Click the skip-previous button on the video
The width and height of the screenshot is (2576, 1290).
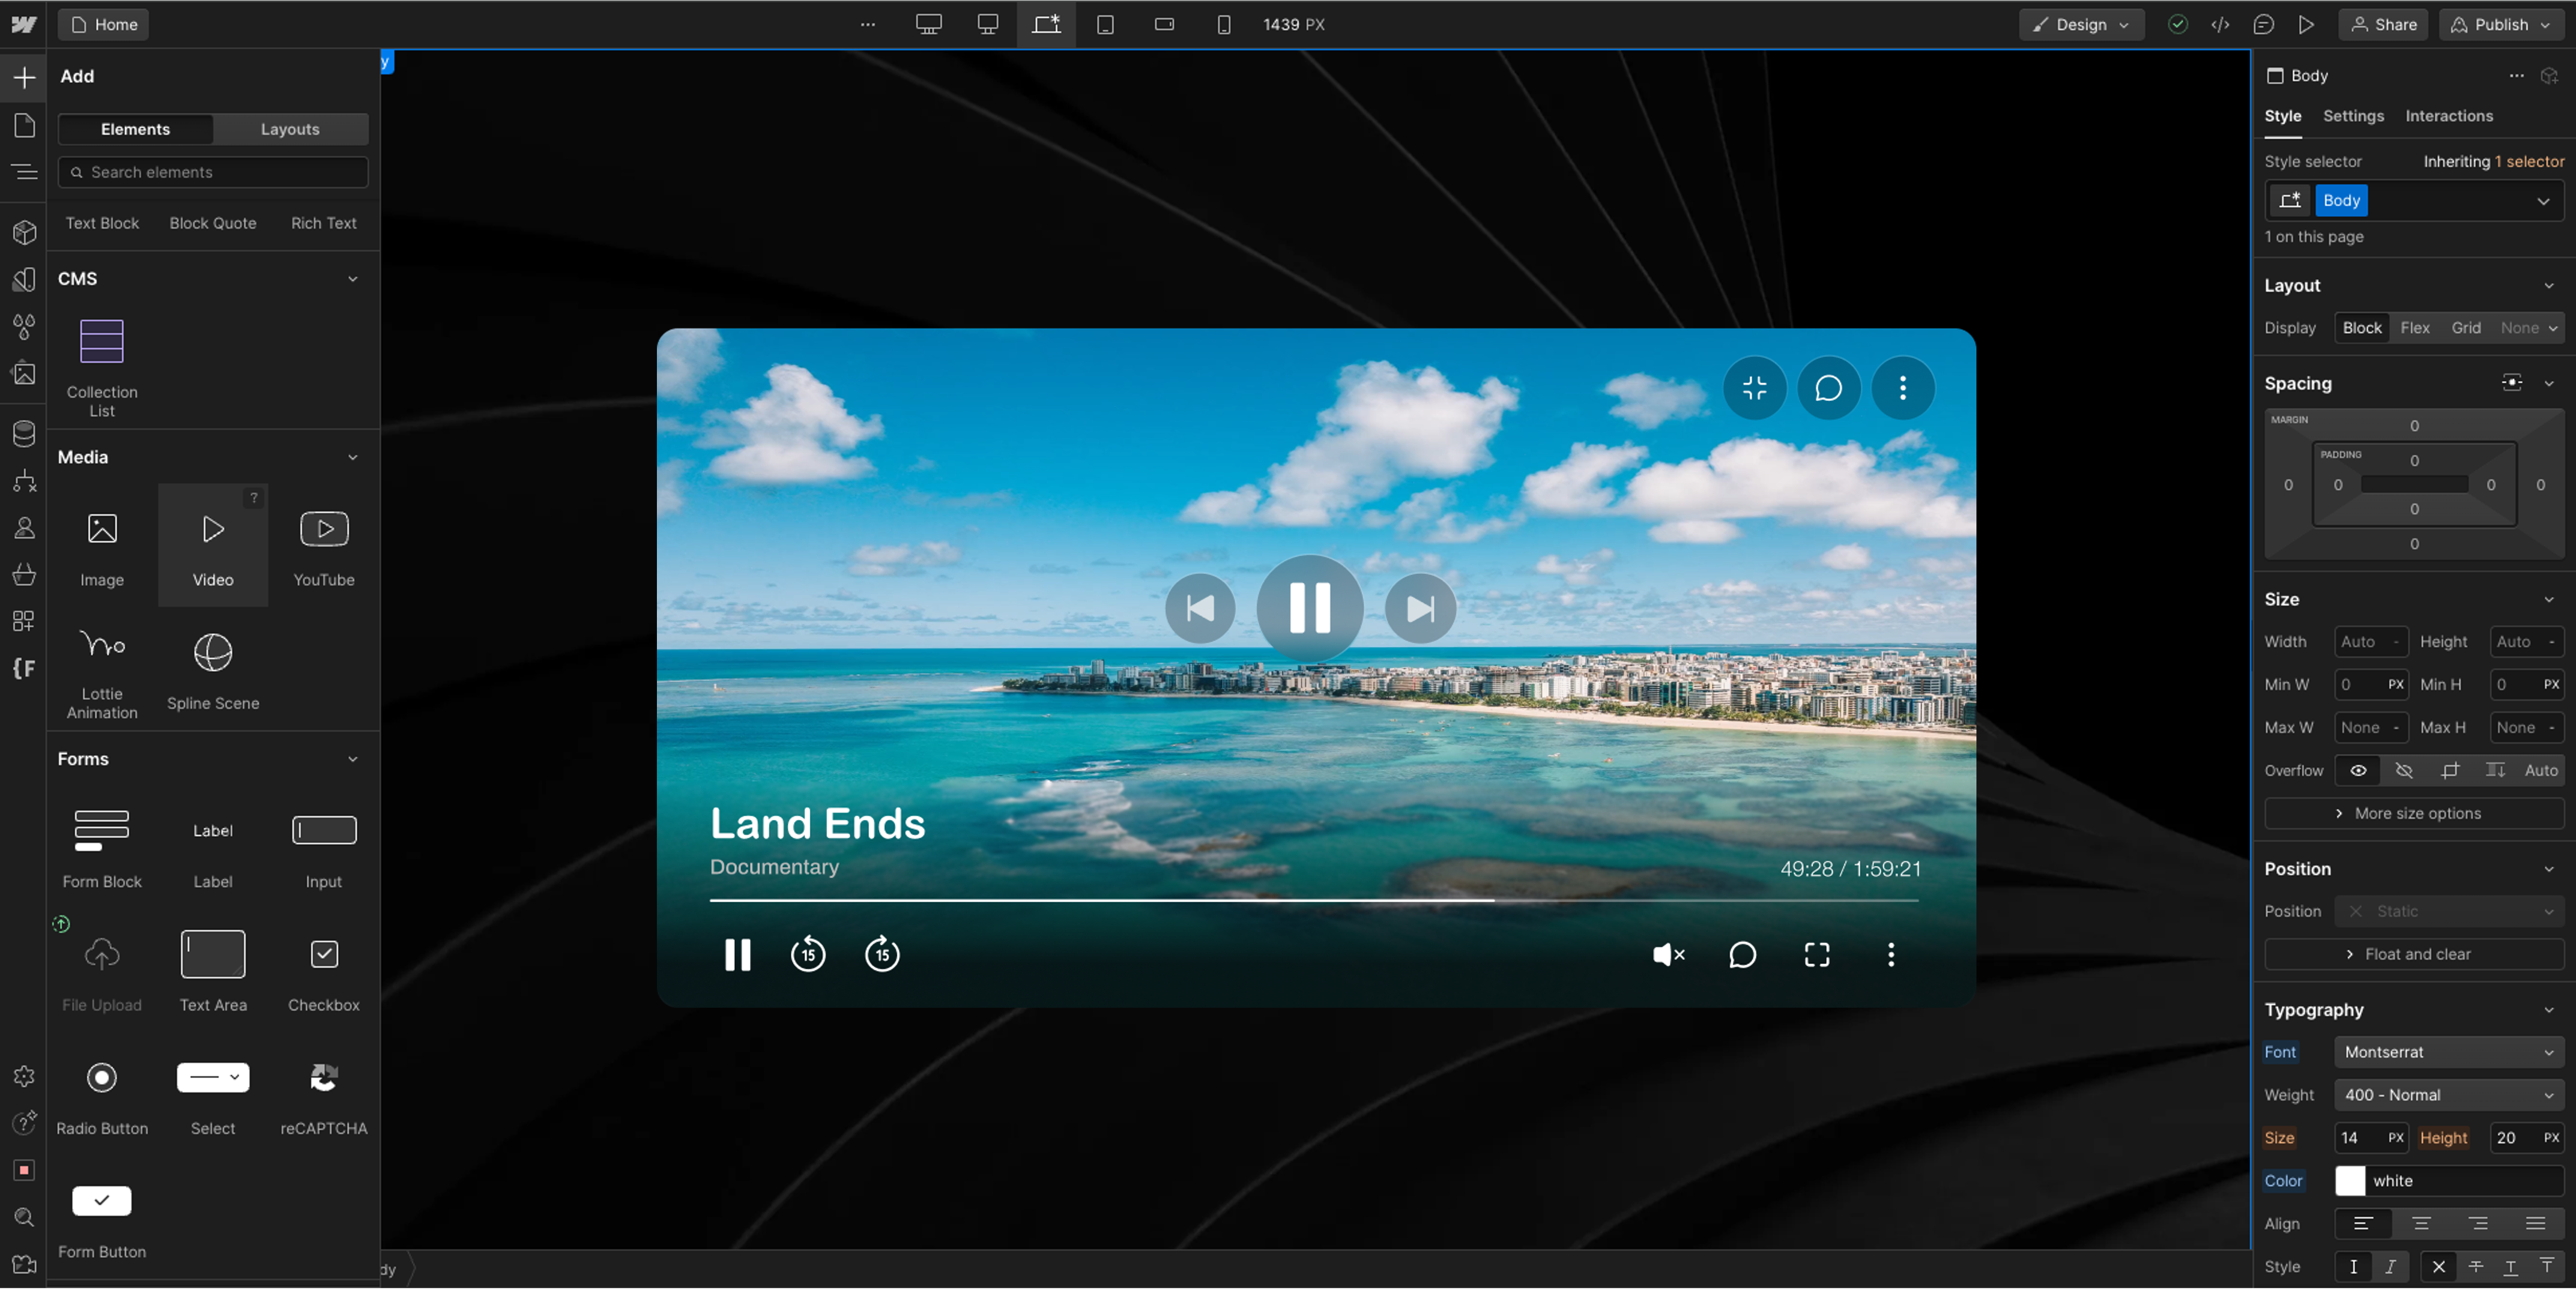point(1200,608)
